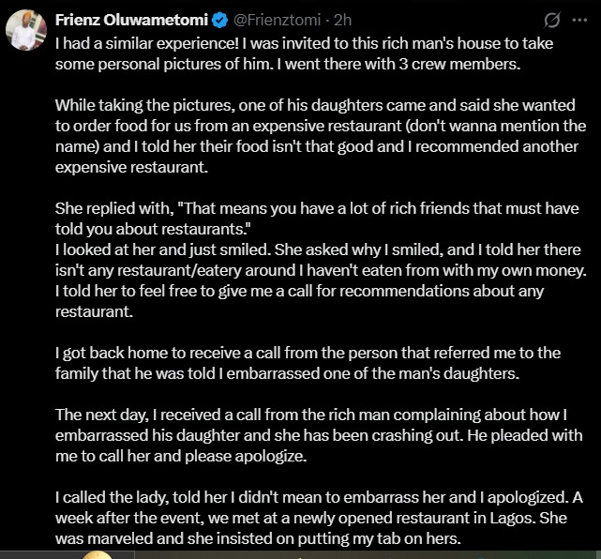Click the text "(don't wanna mention the name)"
The width and height of the screenshot is (601, 559).
tap(478, 127)
